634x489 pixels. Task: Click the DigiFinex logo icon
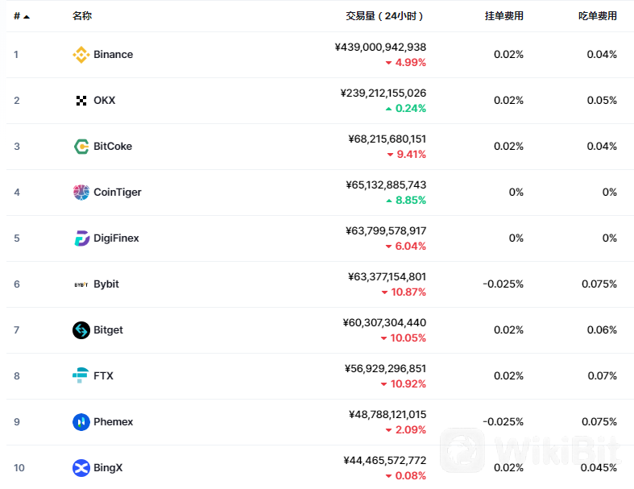(81, 238)
